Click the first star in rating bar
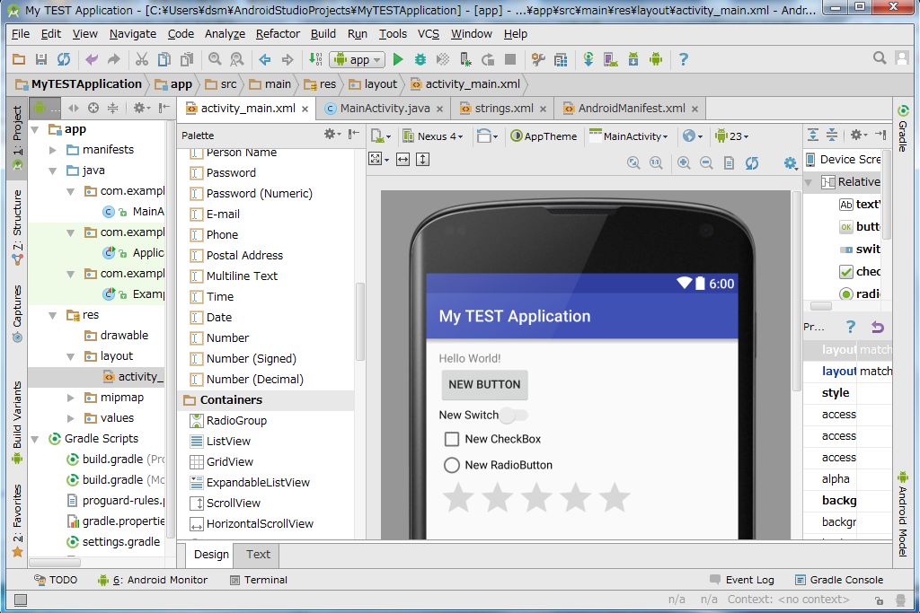Viewport: 920px width, 613px height. 458,497
